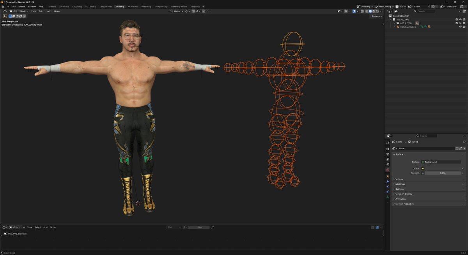Screen dimensions: 468x255
Task: Open the Window menu
Action: (x=32, y=7)
